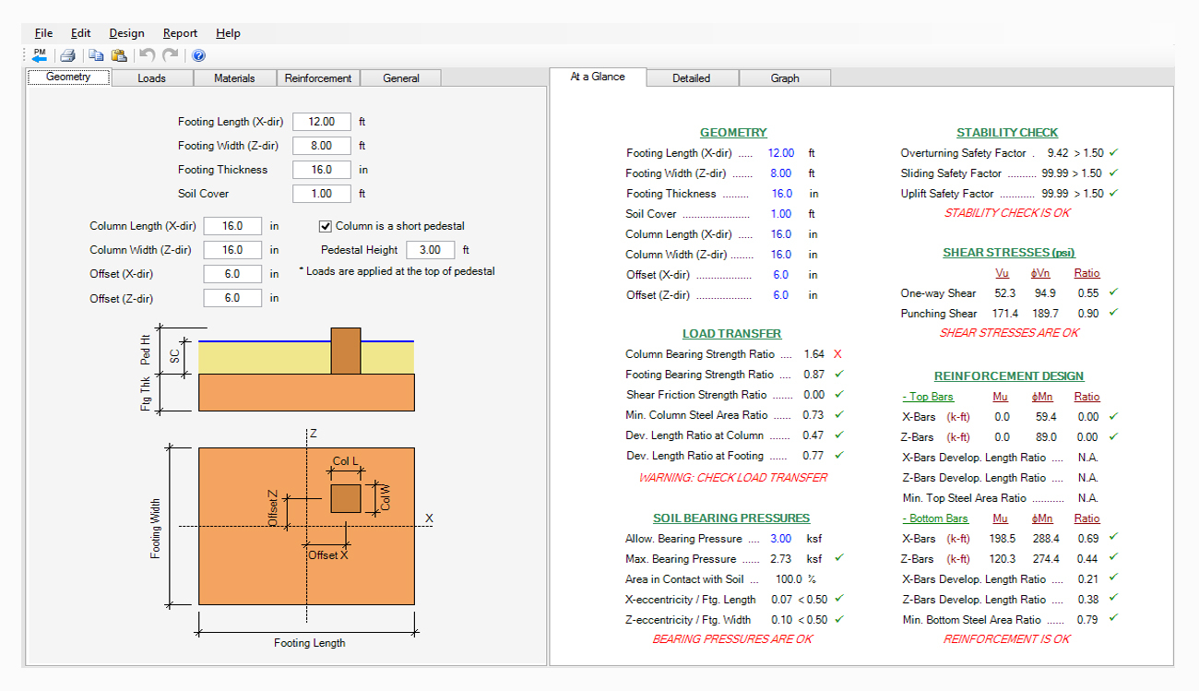Viewport: 1199px width, 691px height.
Task: Toggle "Column is a short pedestal" checkbox
Action: coord(326,226)
